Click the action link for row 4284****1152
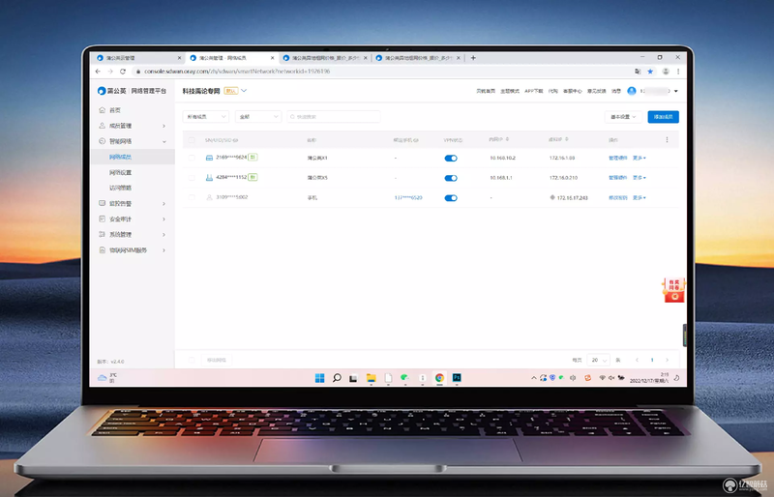The image size is (774, 497). (x=617, y=178)
